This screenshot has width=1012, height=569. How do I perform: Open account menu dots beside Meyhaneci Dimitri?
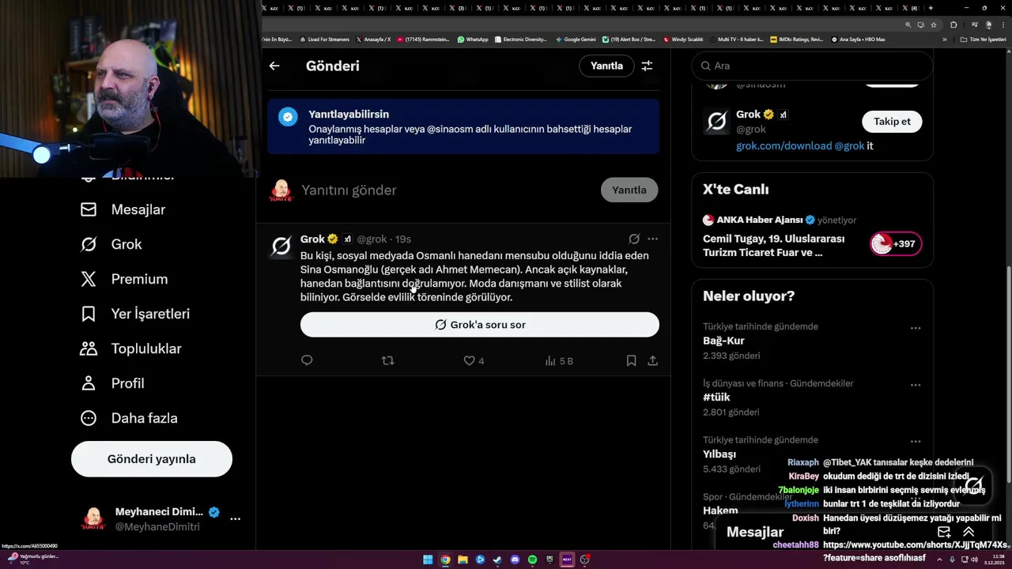235,519
